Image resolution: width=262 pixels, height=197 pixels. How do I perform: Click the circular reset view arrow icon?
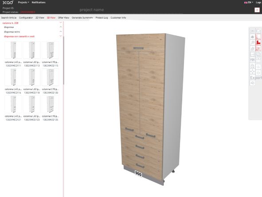252,83
